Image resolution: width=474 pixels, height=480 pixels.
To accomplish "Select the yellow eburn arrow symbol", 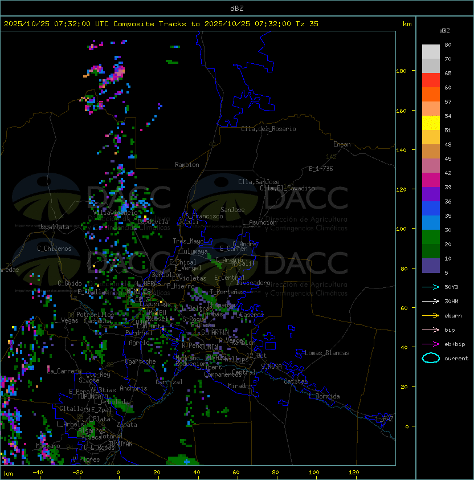I will 431,316.
